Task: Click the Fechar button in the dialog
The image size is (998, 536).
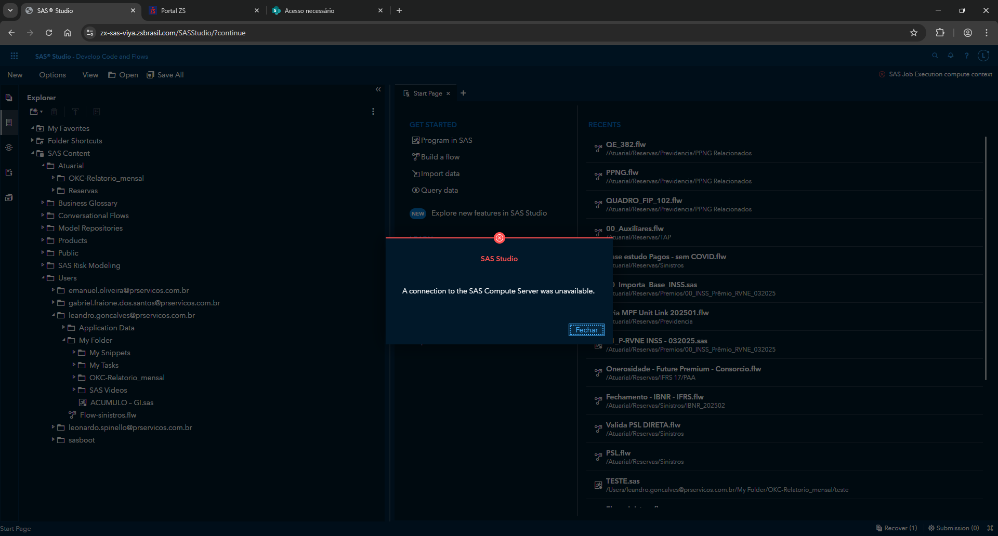Action: (x=586, y=330)
